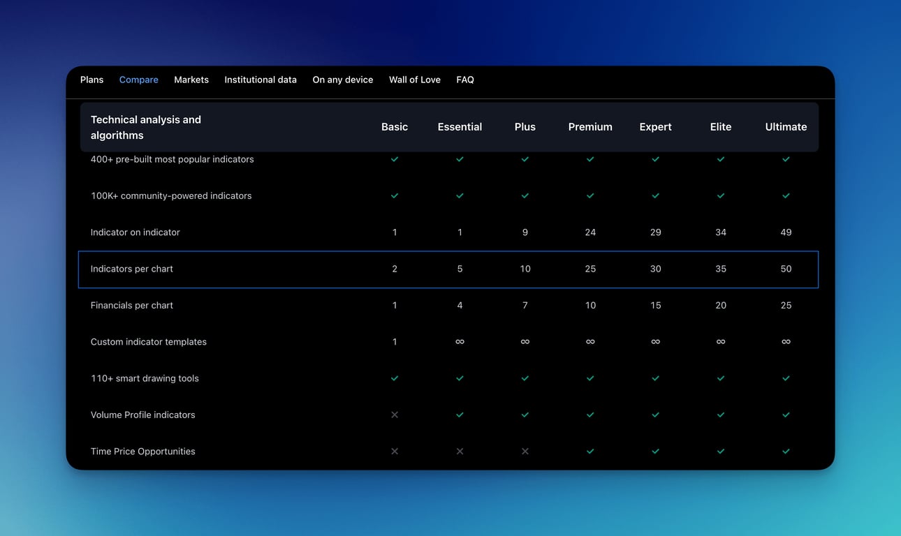Click Elite checkmark for 100K+ community-powered indicators

click(x=721, y=196)
